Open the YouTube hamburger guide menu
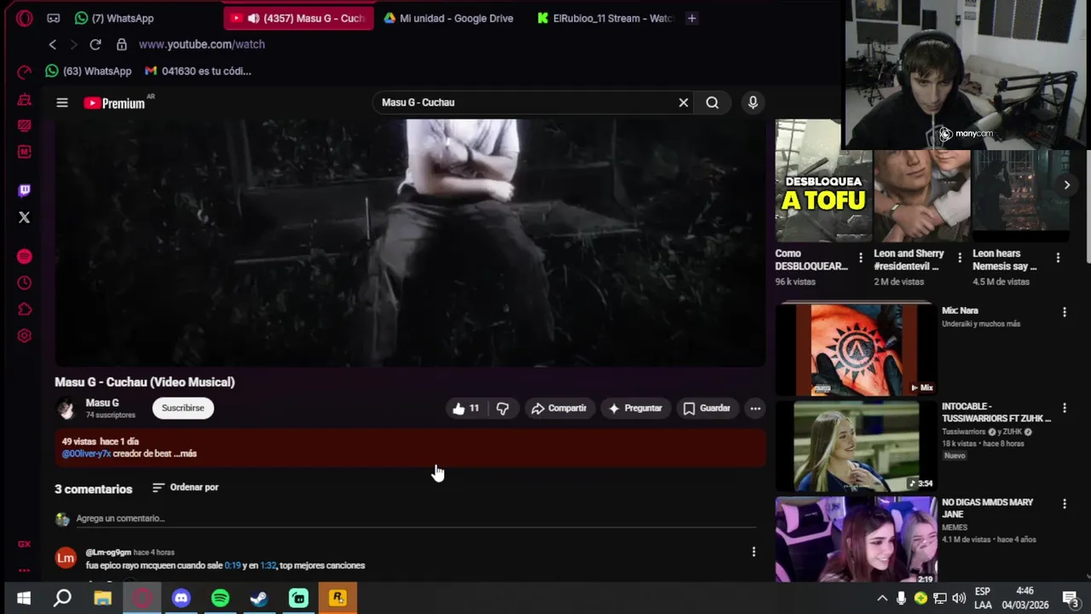 [62, 102]
